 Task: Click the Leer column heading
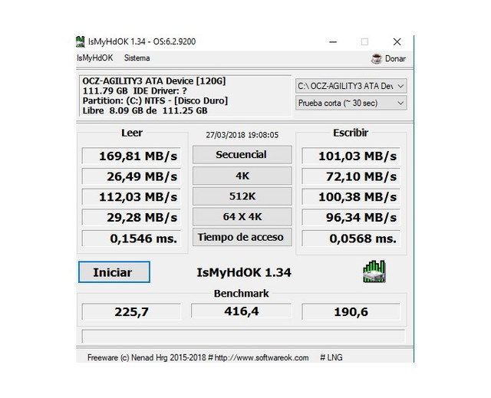pos(132,133)
